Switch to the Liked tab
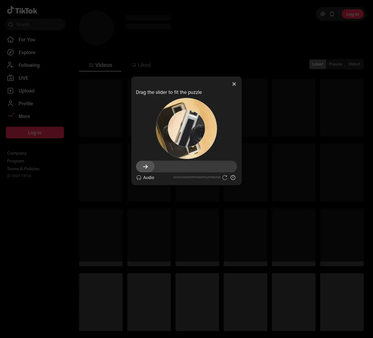This screenshot has height=338, width=373. (x=141, y=65)
